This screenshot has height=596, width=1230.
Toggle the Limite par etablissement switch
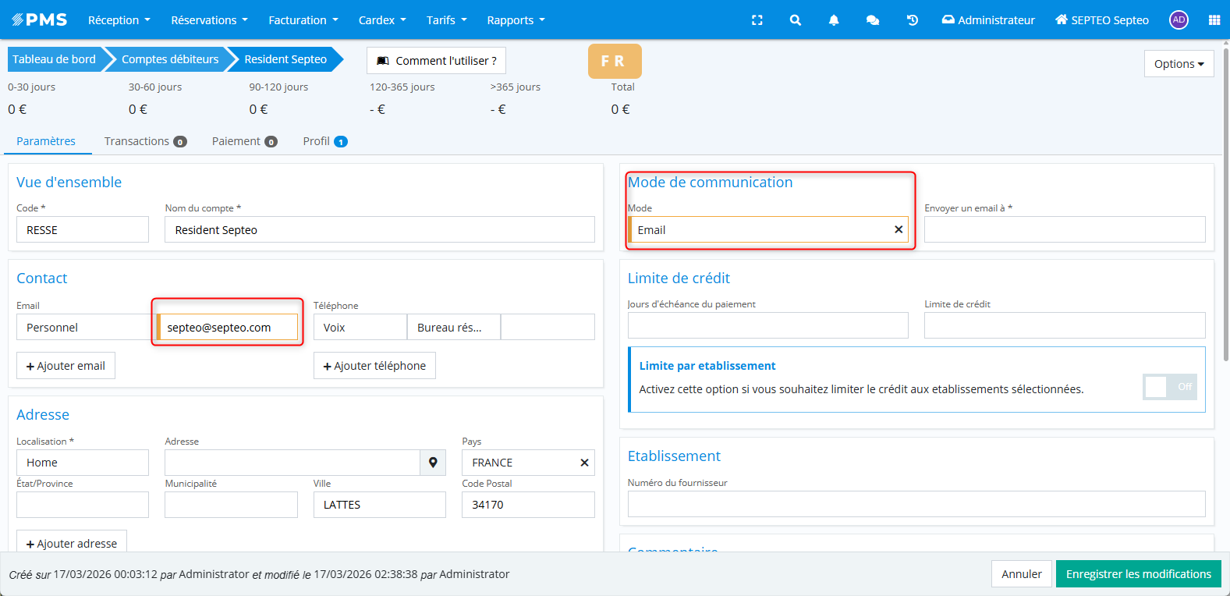pos(1169,387)
